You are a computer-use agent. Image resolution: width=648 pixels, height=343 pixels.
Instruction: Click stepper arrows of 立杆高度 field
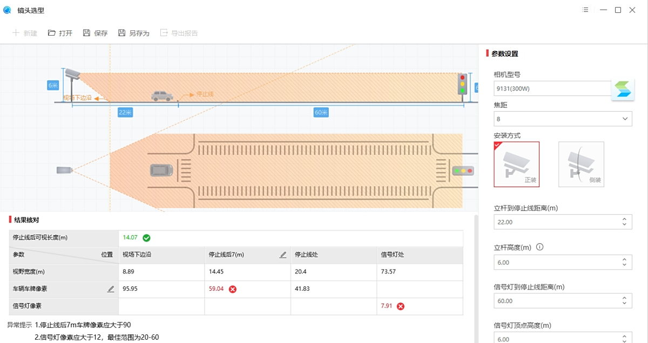pyautogui.click(x=624, y=262)
